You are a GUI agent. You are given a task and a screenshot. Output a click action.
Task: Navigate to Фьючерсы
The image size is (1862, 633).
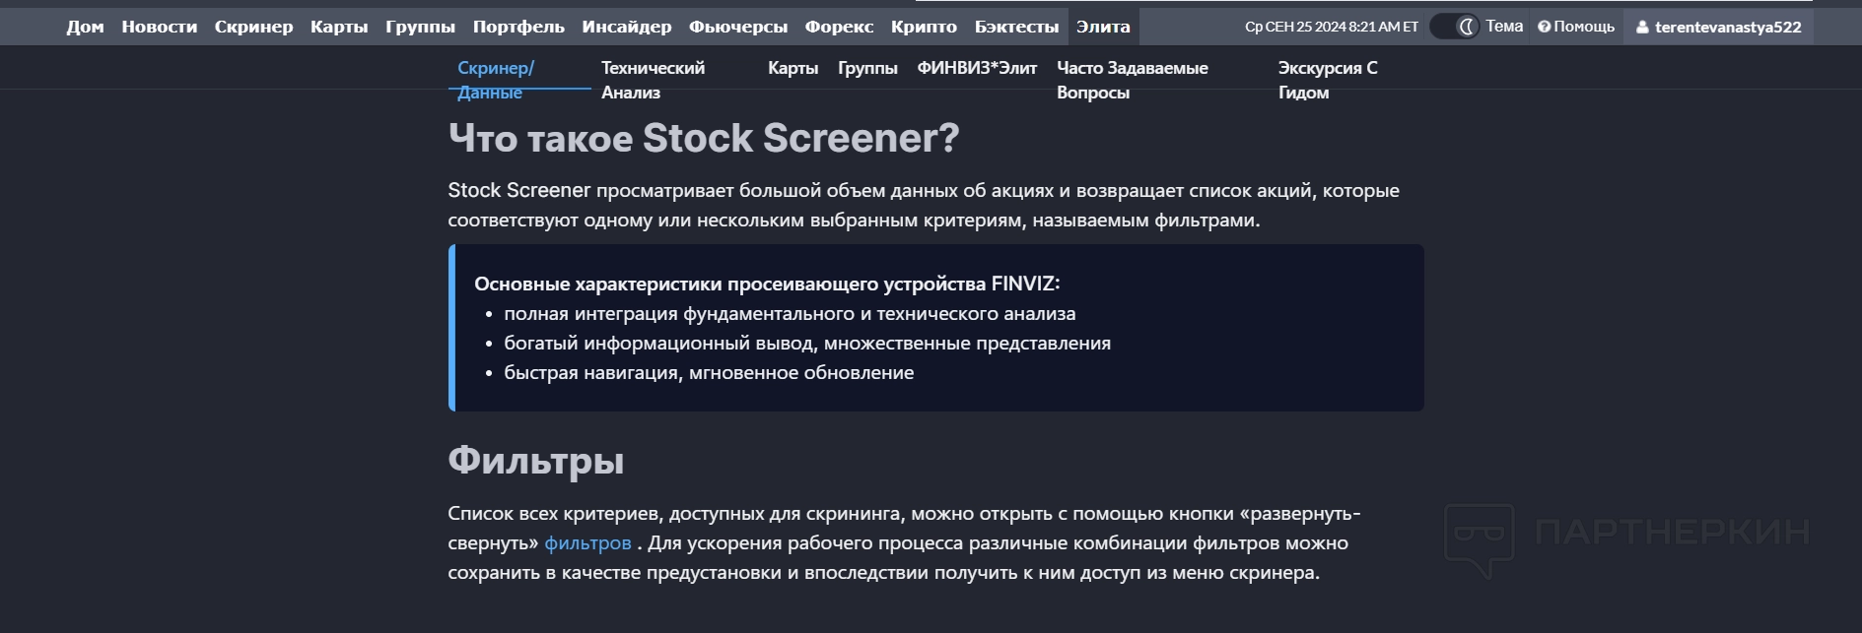[737, 27]
